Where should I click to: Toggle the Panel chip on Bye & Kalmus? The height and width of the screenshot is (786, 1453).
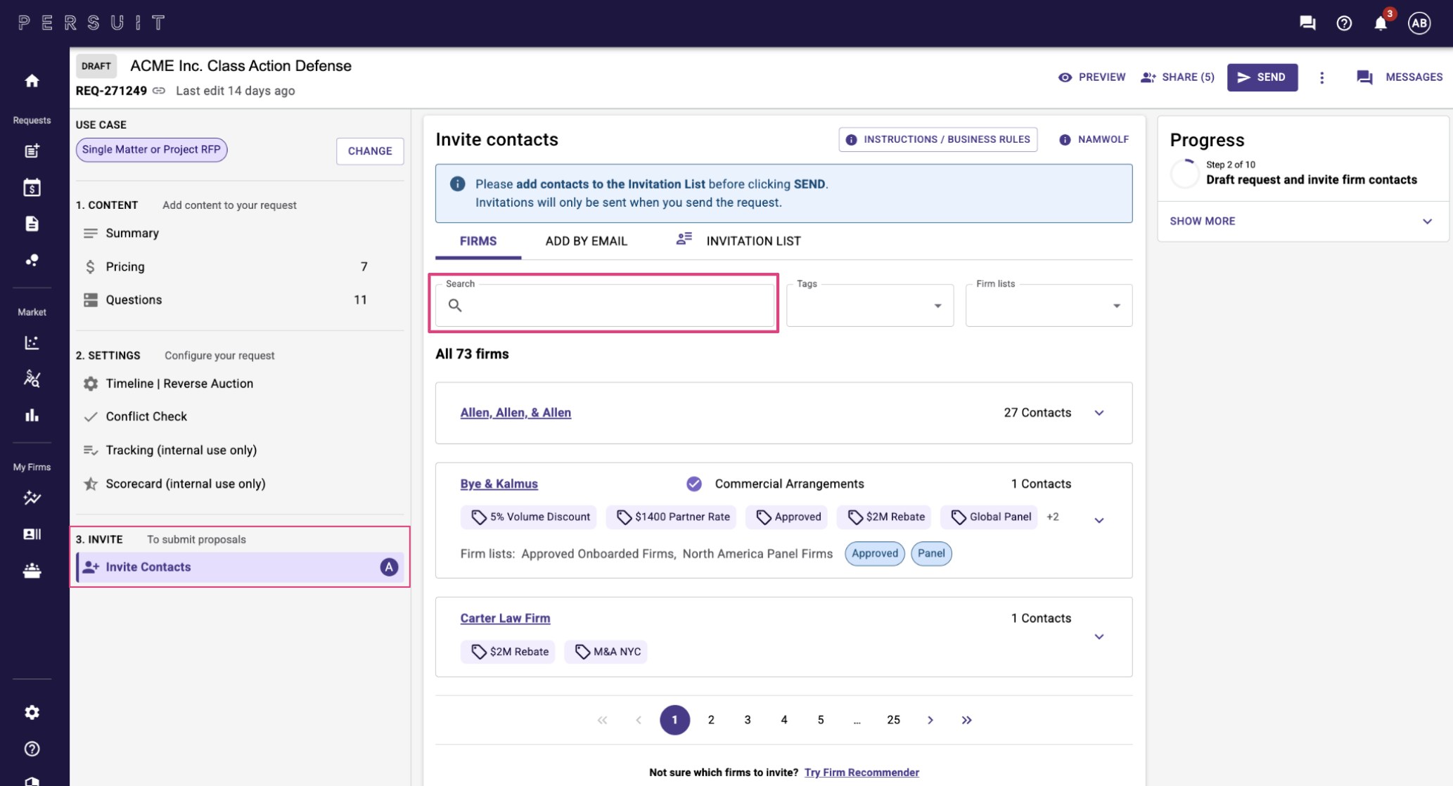pos(930,553)
